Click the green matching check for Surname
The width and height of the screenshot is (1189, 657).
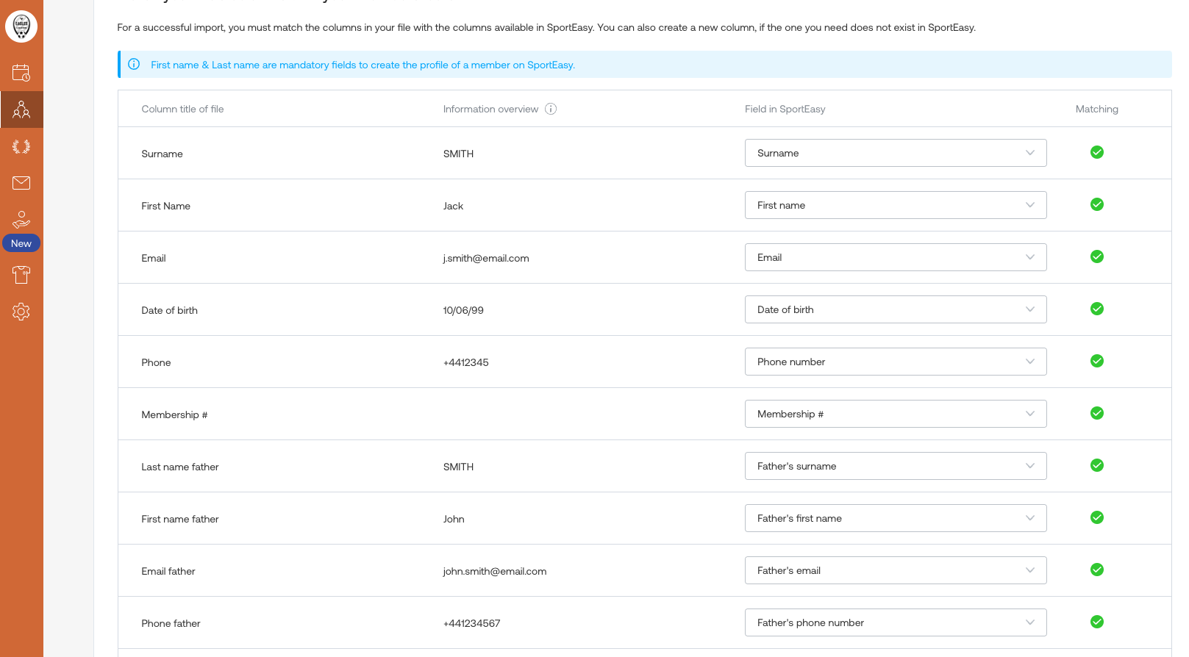pos(1096,152)
